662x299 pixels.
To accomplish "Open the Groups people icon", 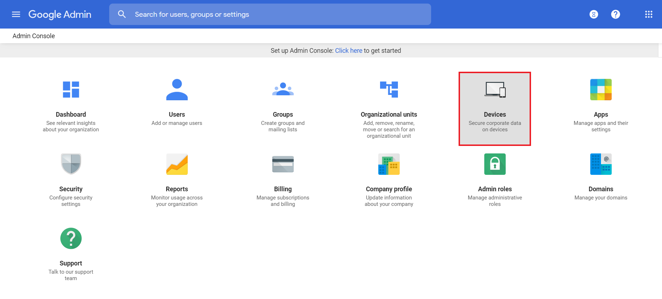I will coord(283,89).
